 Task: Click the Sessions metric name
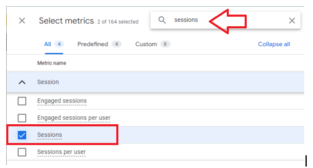tap(50, 135)
